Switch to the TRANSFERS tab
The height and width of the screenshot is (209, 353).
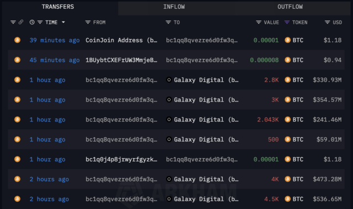pos(57,7)
